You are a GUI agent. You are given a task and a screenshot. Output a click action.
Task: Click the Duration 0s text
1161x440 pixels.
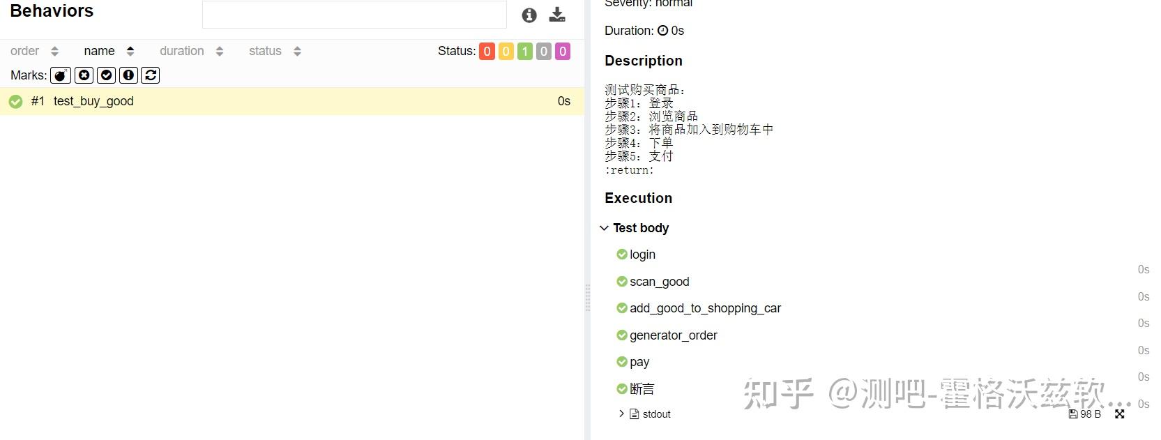[x=644, y=31]
